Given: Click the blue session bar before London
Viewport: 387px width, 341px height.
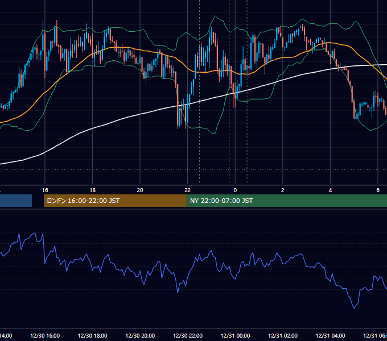Looking at the screenshot, I should click(16, 201).
